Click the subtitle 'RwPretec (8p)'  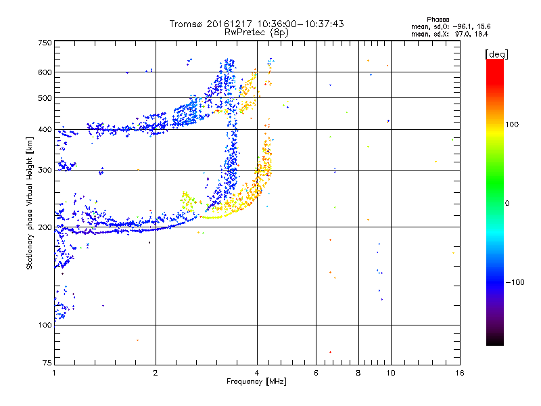[x=256, y=32]
